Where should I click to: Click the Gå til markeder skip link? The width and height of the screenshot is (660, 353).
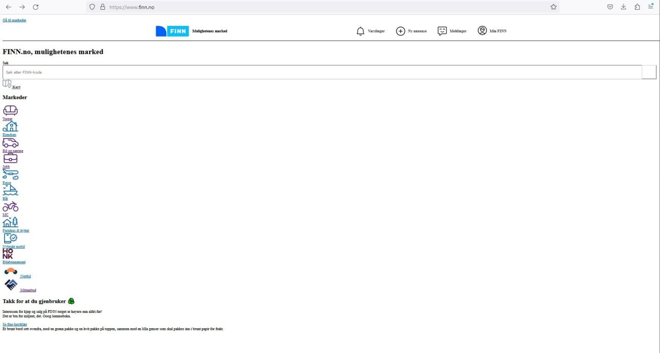[14, 20]
